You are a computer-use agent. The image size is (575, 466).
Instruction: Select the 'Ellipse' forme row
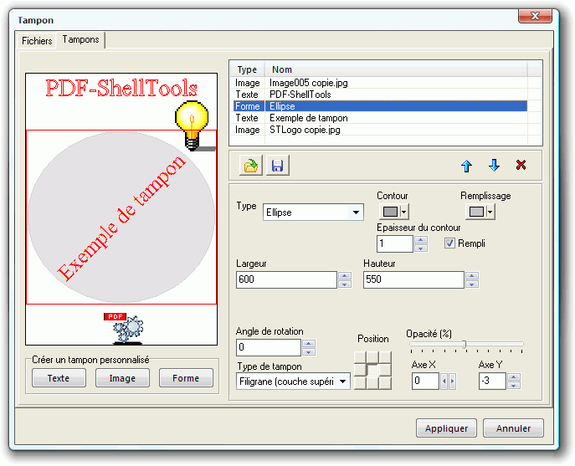click(380, 106)
